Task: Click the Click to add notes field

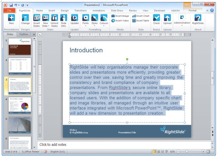Action: (124, 145)
